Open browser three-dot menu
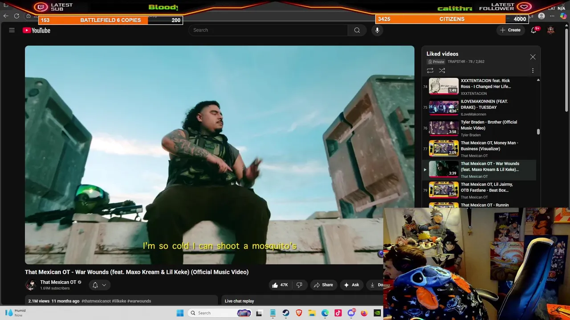This screenshot has height=320, width=570. click(x=552, y=16)
